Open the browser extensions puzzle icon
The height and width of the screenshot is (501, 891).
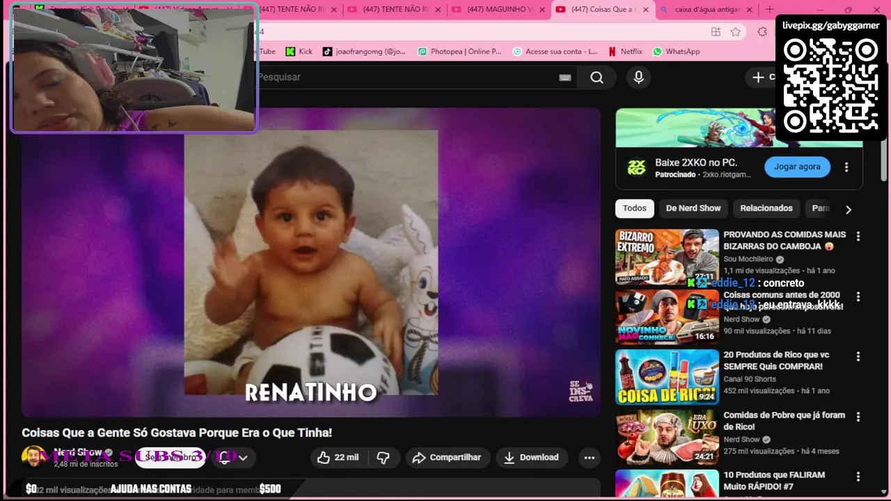tap(762, 32)
